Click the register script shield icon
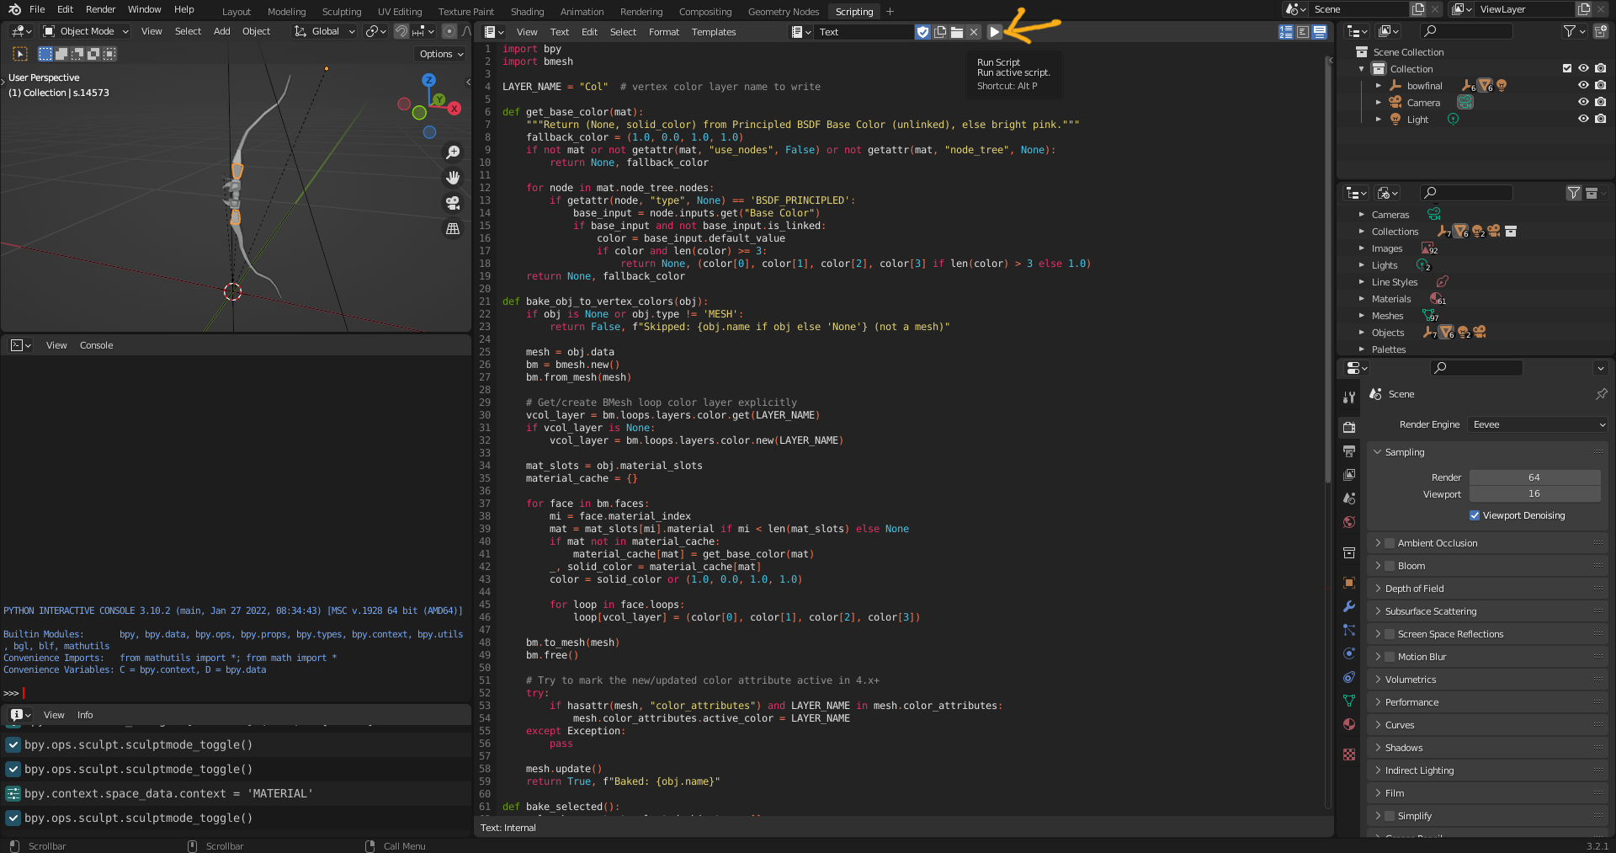The image size is (1616, 853). 923,32
